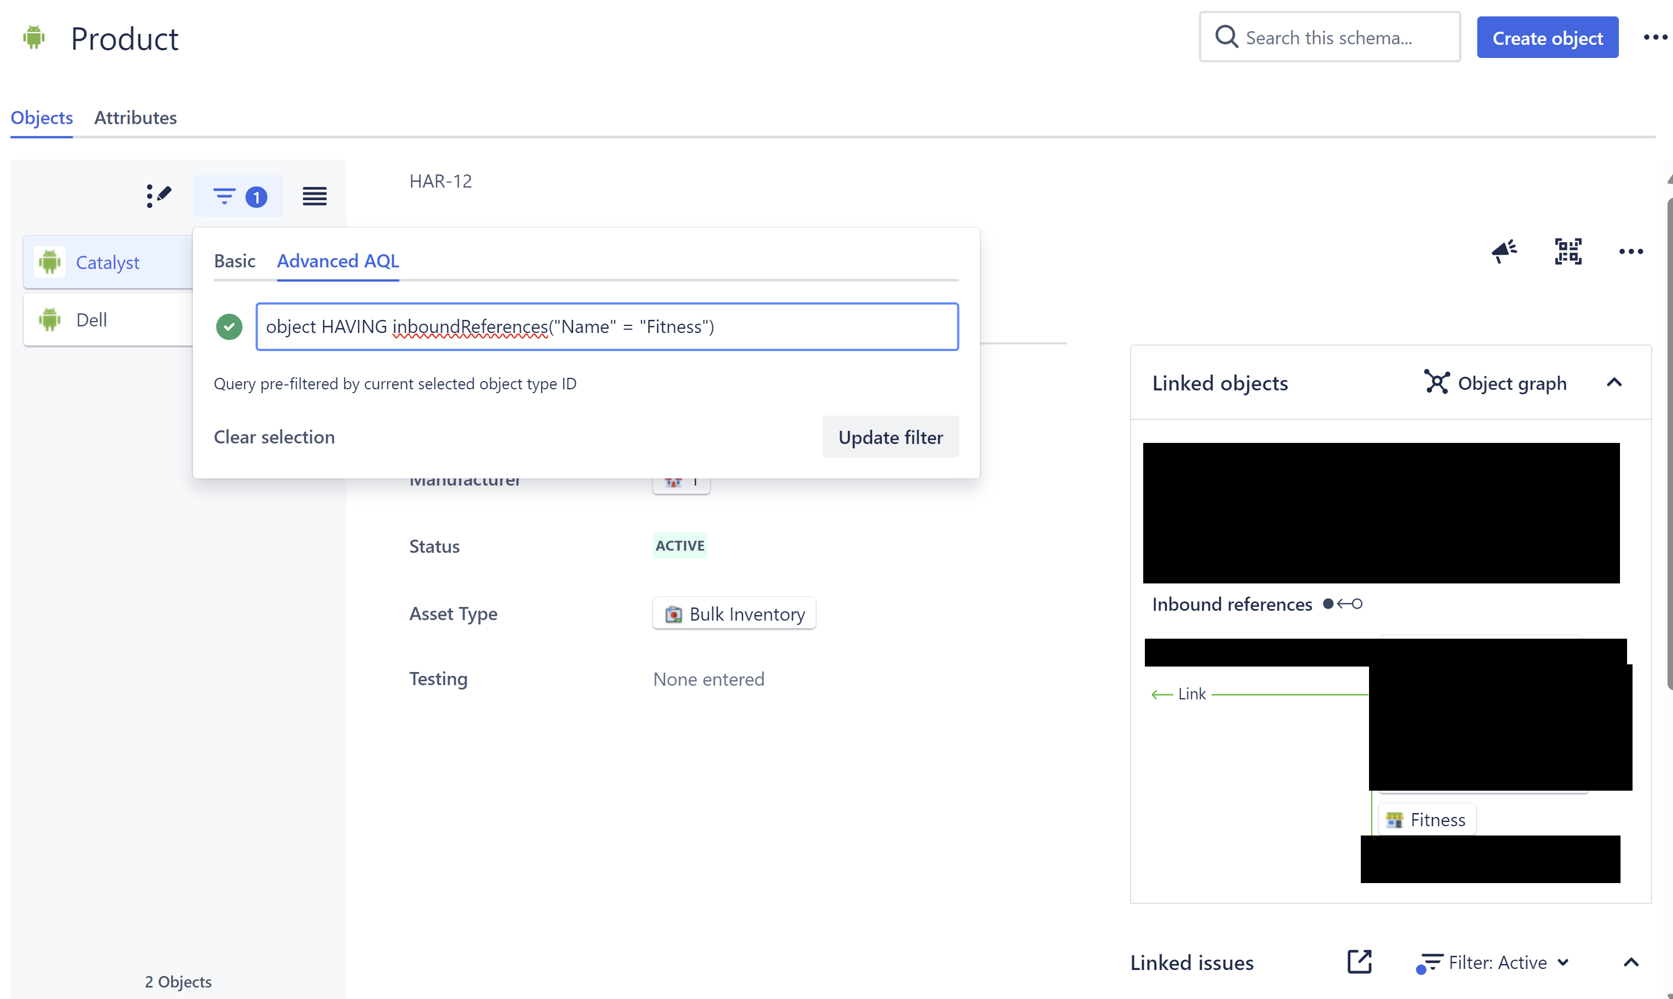Click Clear selection link
This screenshot has height=999, width=1673.
(x=274, y=437)
